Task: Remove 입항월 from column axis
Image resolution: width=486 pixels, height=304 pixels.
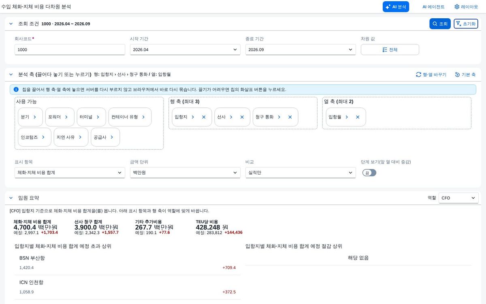Action: (358, 117)
